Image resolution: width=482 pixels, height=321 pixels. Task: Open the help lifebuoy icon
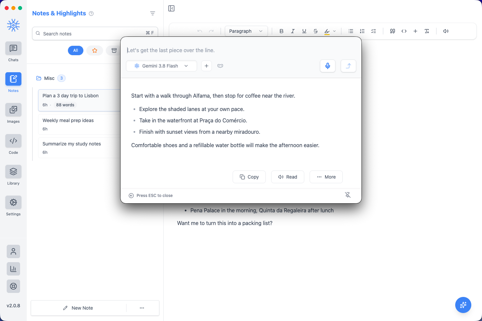click(x=13, y=286)
